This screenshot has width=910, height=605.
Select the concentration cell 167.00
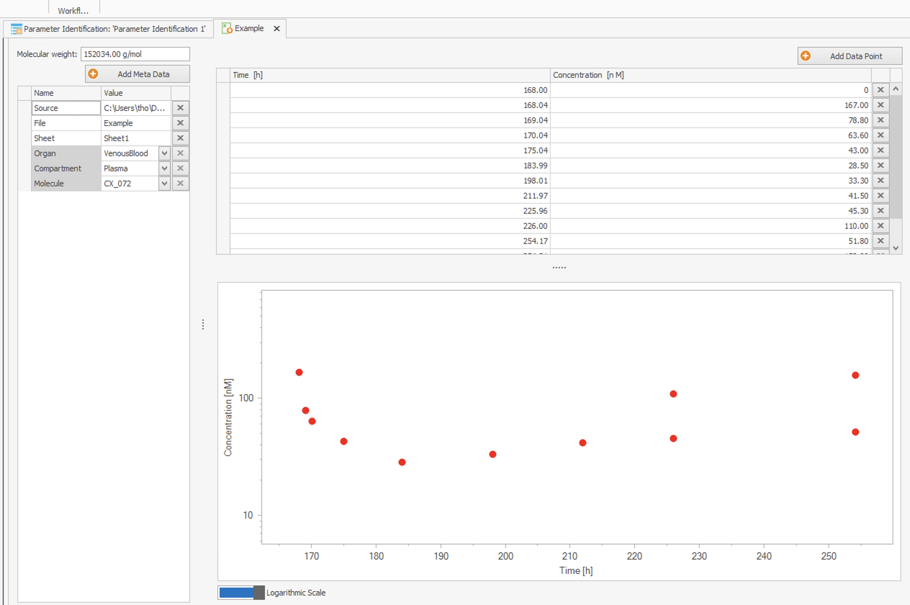tap(710, 105)
